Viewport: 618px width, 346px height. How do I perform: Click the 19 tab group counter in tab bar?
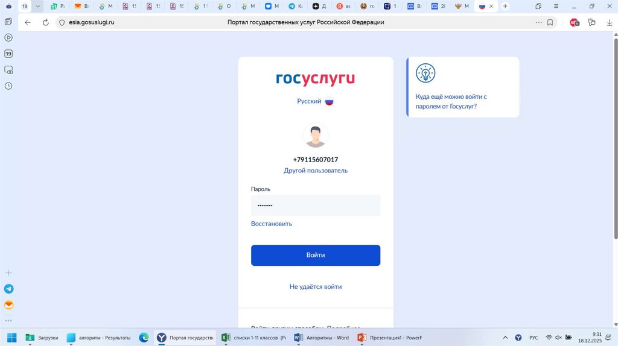coord(25,6)
